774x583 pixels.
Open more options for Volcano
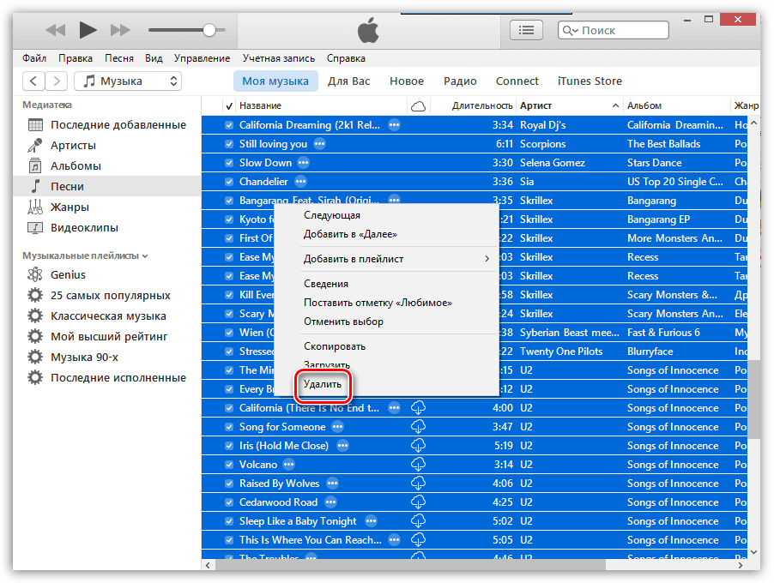coord(289,465)
